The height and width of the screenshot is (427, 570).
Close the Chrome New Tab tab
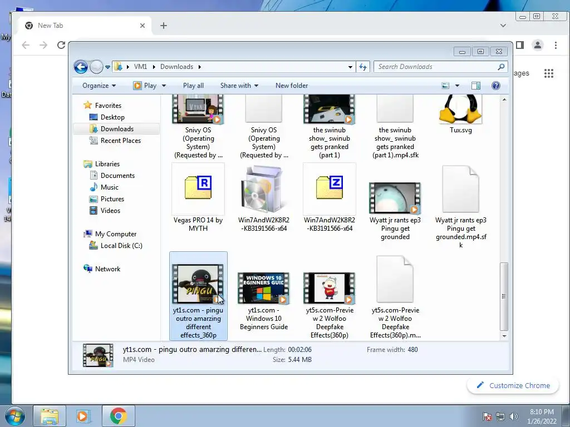pos(142,26)
